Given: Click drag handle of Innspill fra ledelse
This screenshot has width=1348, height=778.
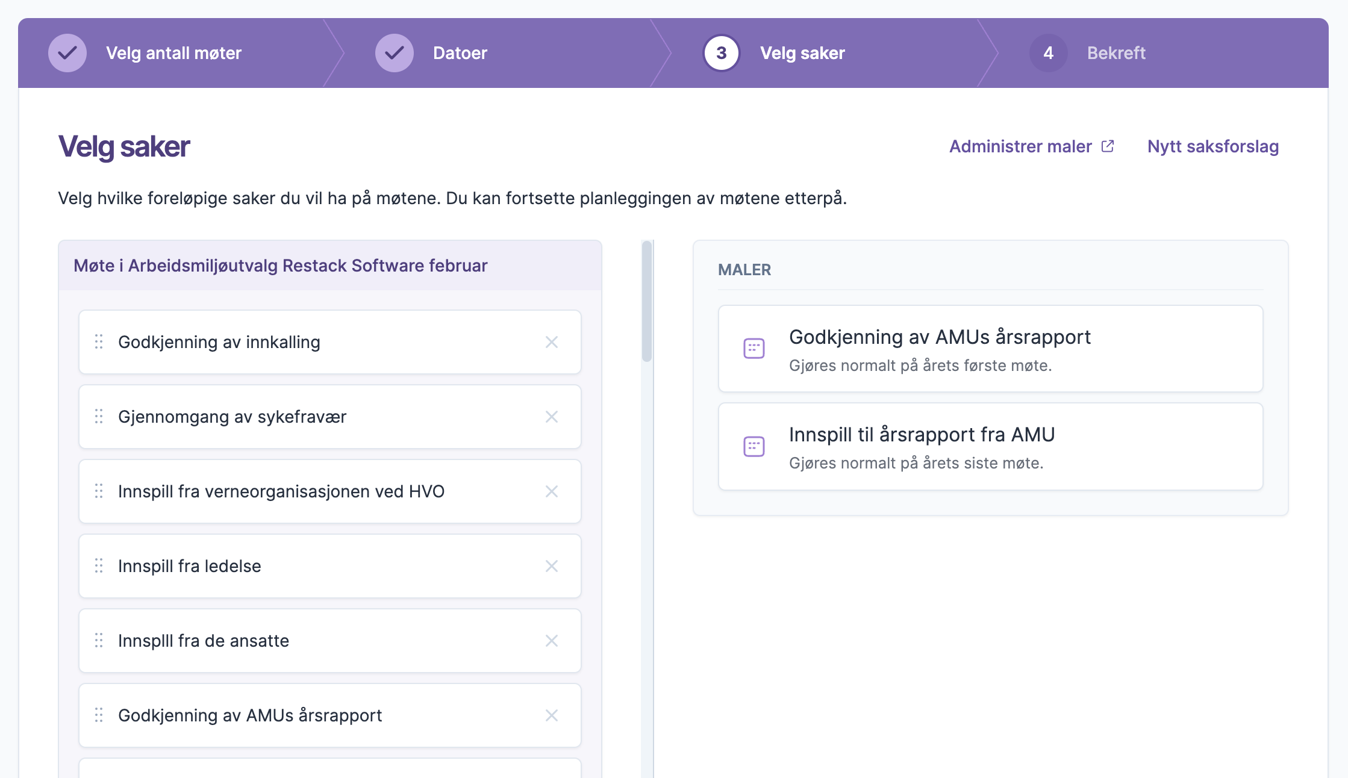Looking at the screenshot, I should [x=99, y=566].
